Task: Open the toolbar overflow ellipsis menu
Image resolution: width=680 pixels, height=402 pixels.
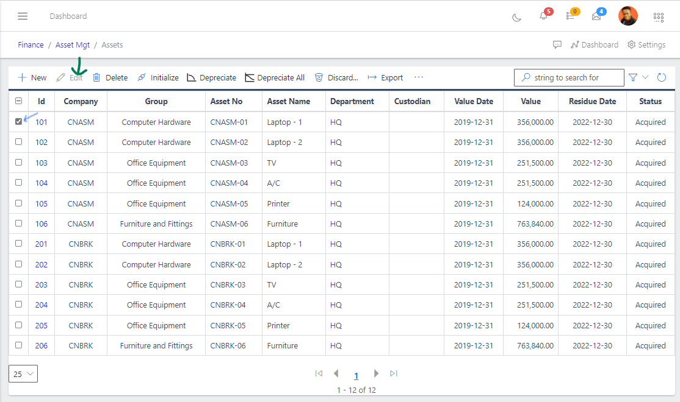Action: click(419, 77)
